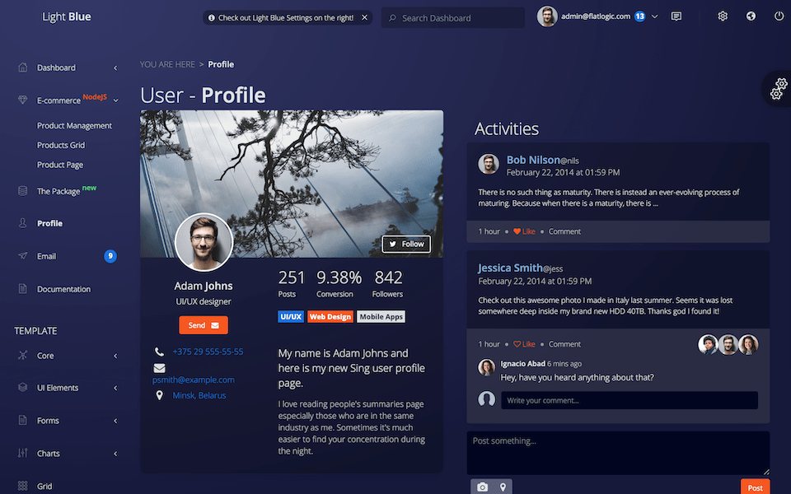This screenshot has height=494, width=791.
Task: Open the Email section in the sidebar
Action: (48, 256)
